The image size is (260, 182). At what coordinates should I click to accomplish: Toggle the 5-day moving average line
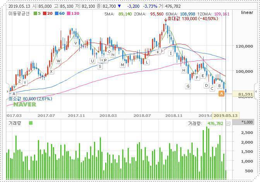coord(37,14)
